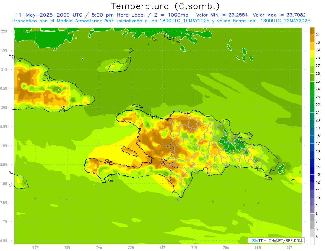
Task: Click the '1800UTC_12MAY2025' valid-until time
Action: click(285, 21)
